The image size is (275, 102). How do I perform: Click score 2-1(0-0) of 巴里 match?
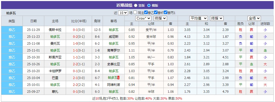(x=79, y=78)
